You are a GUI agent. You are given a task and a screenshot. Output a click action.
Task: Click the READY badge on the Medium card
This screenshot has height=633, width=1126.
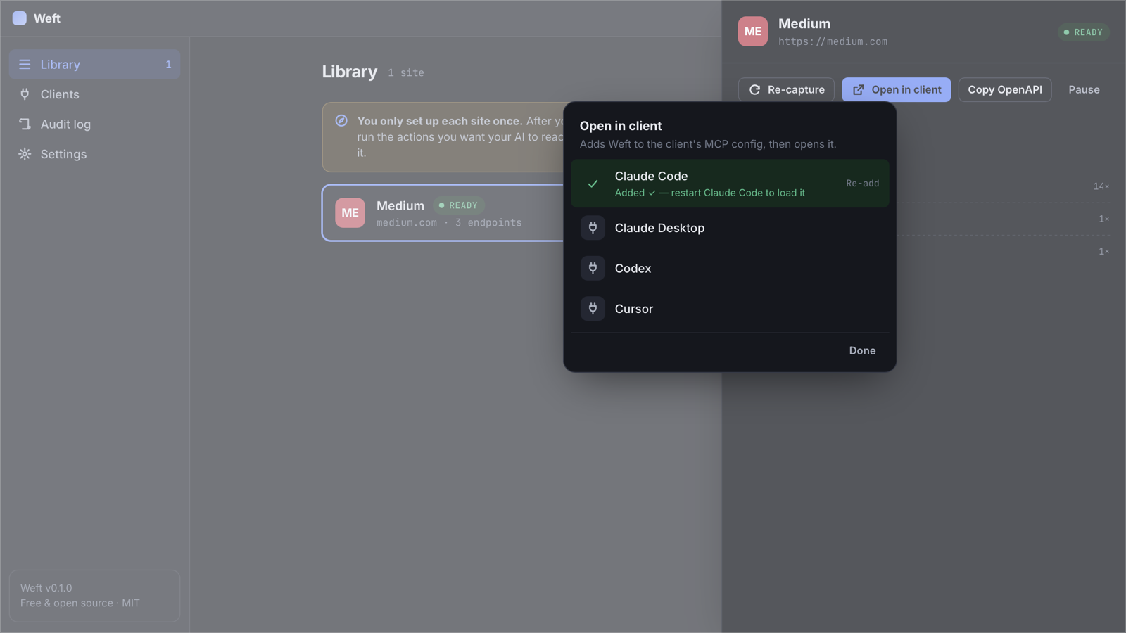tap(459, 205)
